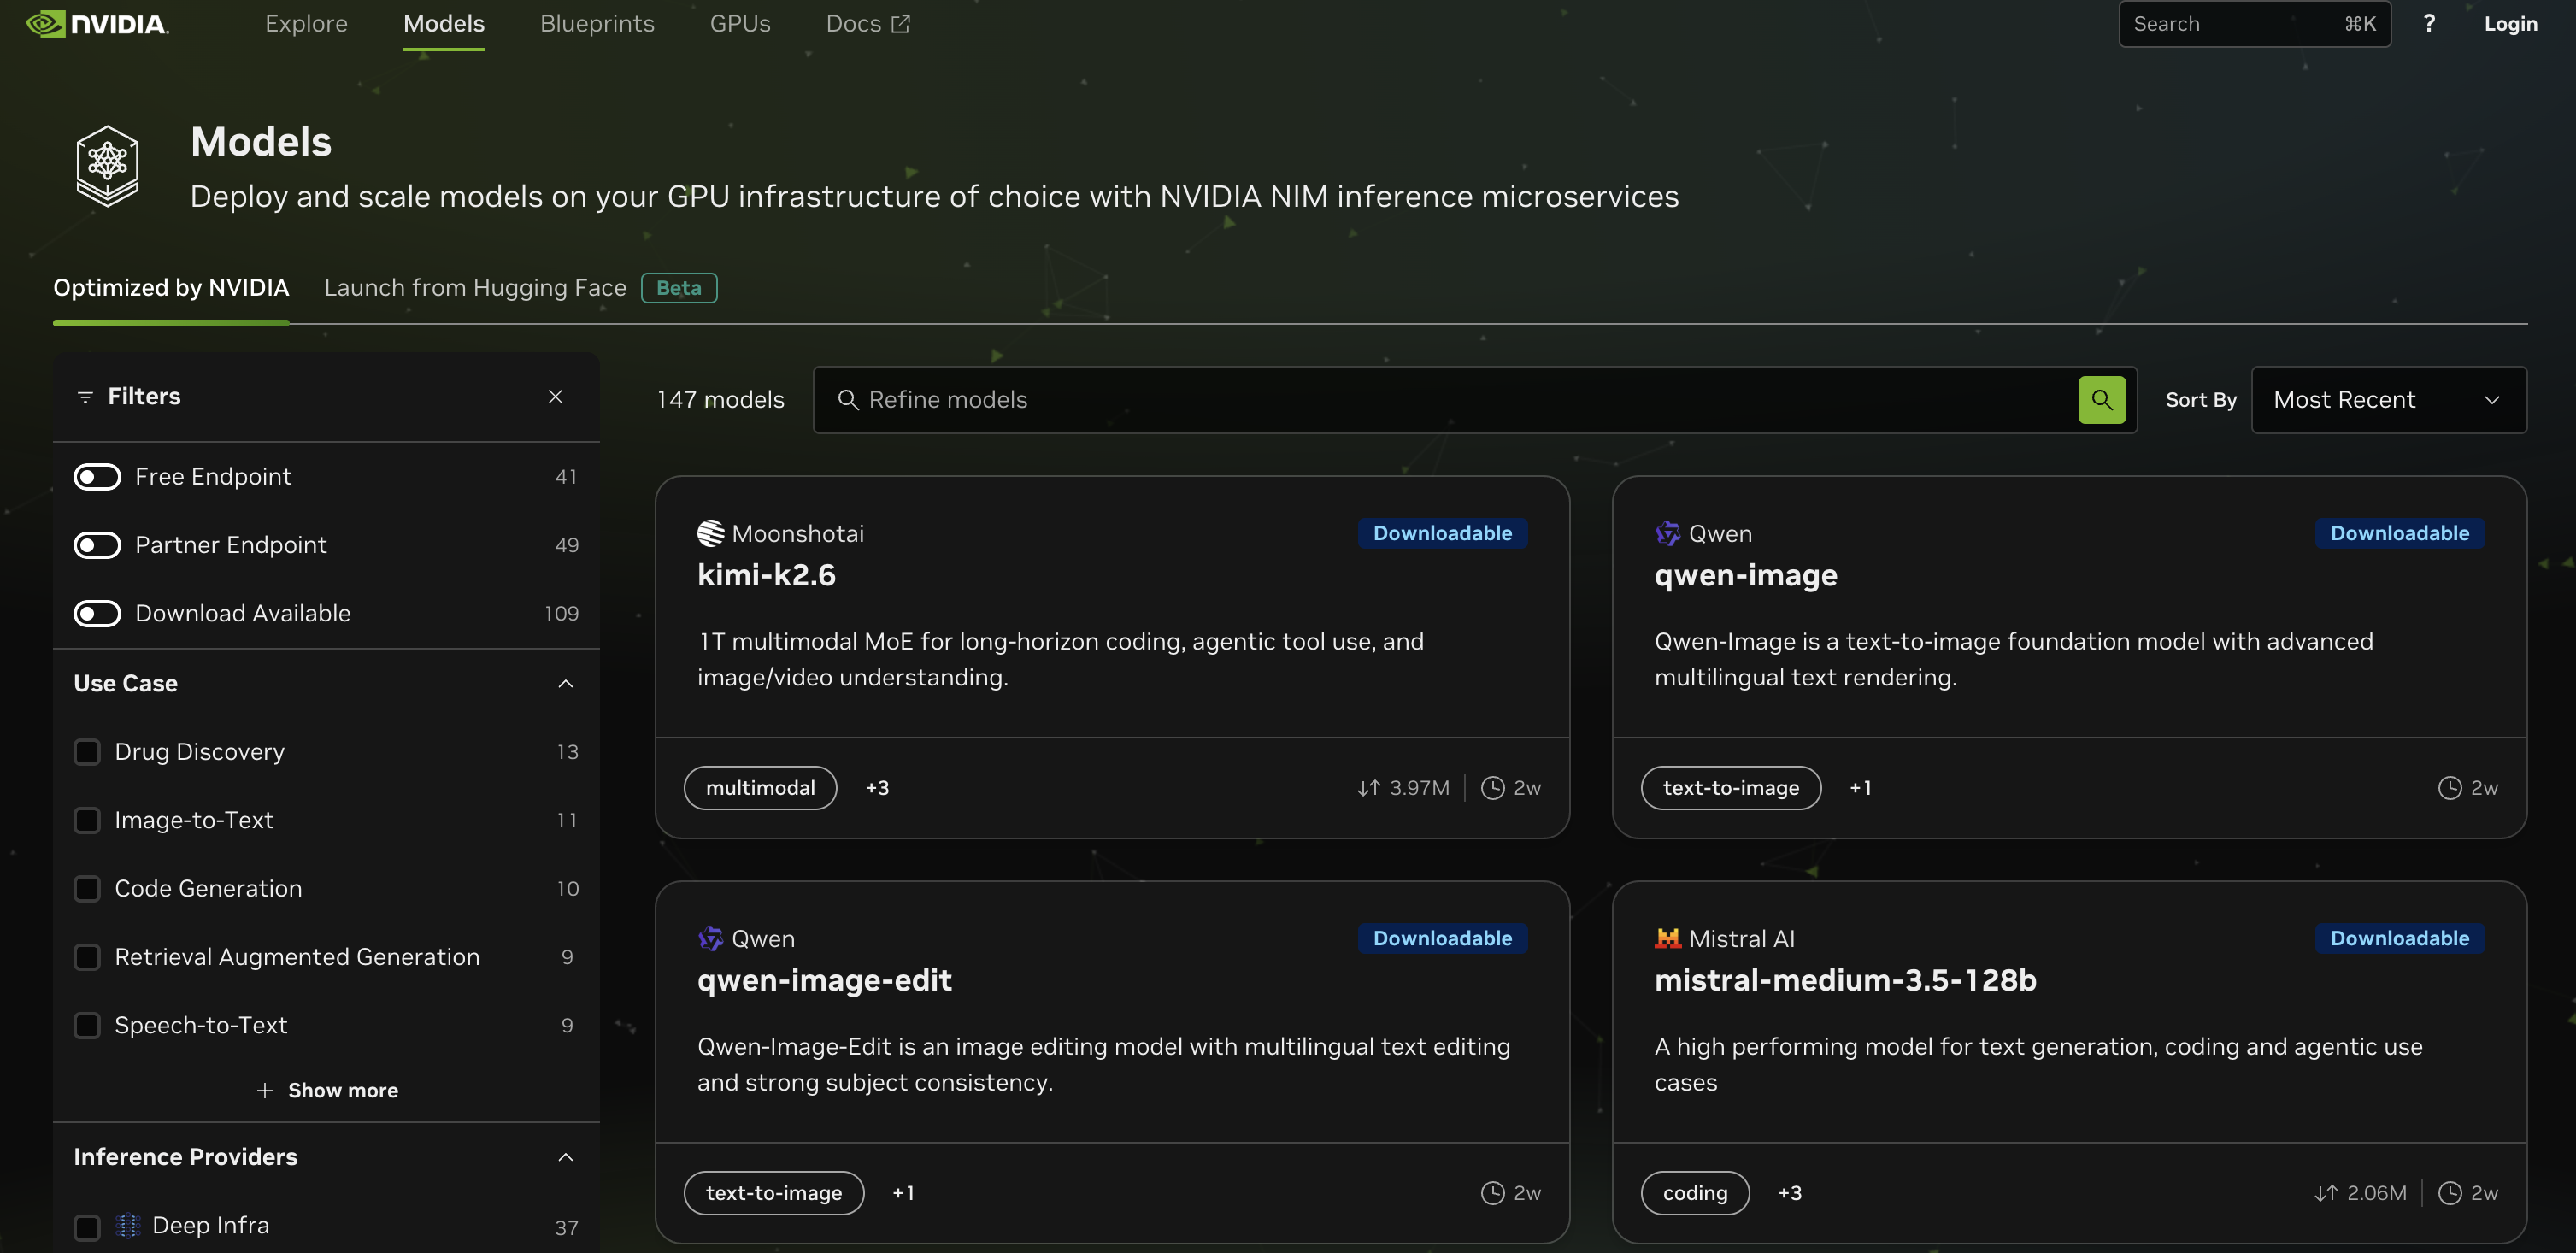
Task: Click the downloads arrows icon on mistral-medium card
Action: click(x=2326, y=1193)
